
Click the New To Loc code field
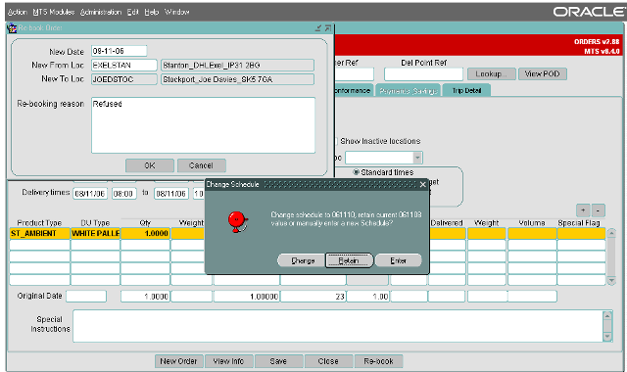tap(124, 79)
